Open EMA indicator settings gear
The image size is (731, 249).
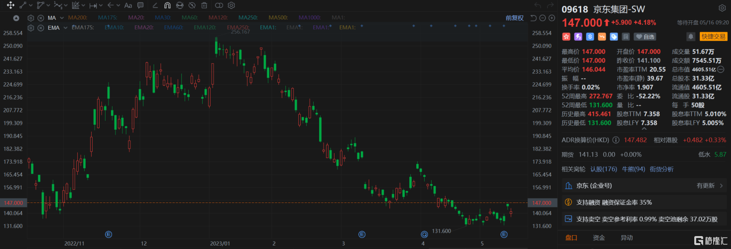[31, 28]
